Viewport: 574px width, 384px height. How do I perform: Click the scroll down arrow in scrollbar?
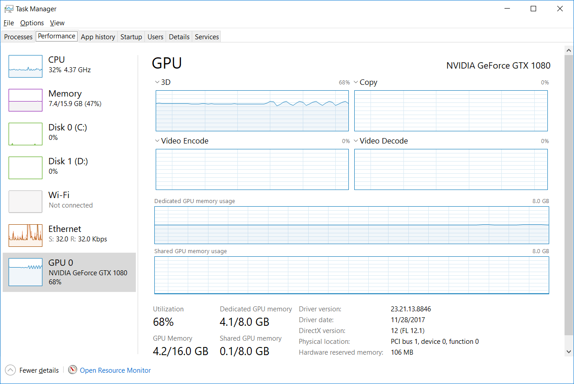point(568,352)
